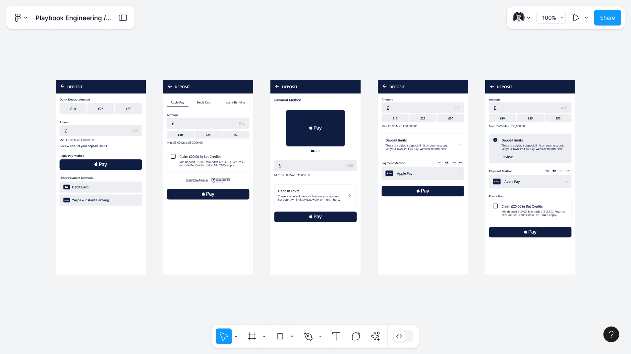Click the £25 button in second frame

[208, 135]
